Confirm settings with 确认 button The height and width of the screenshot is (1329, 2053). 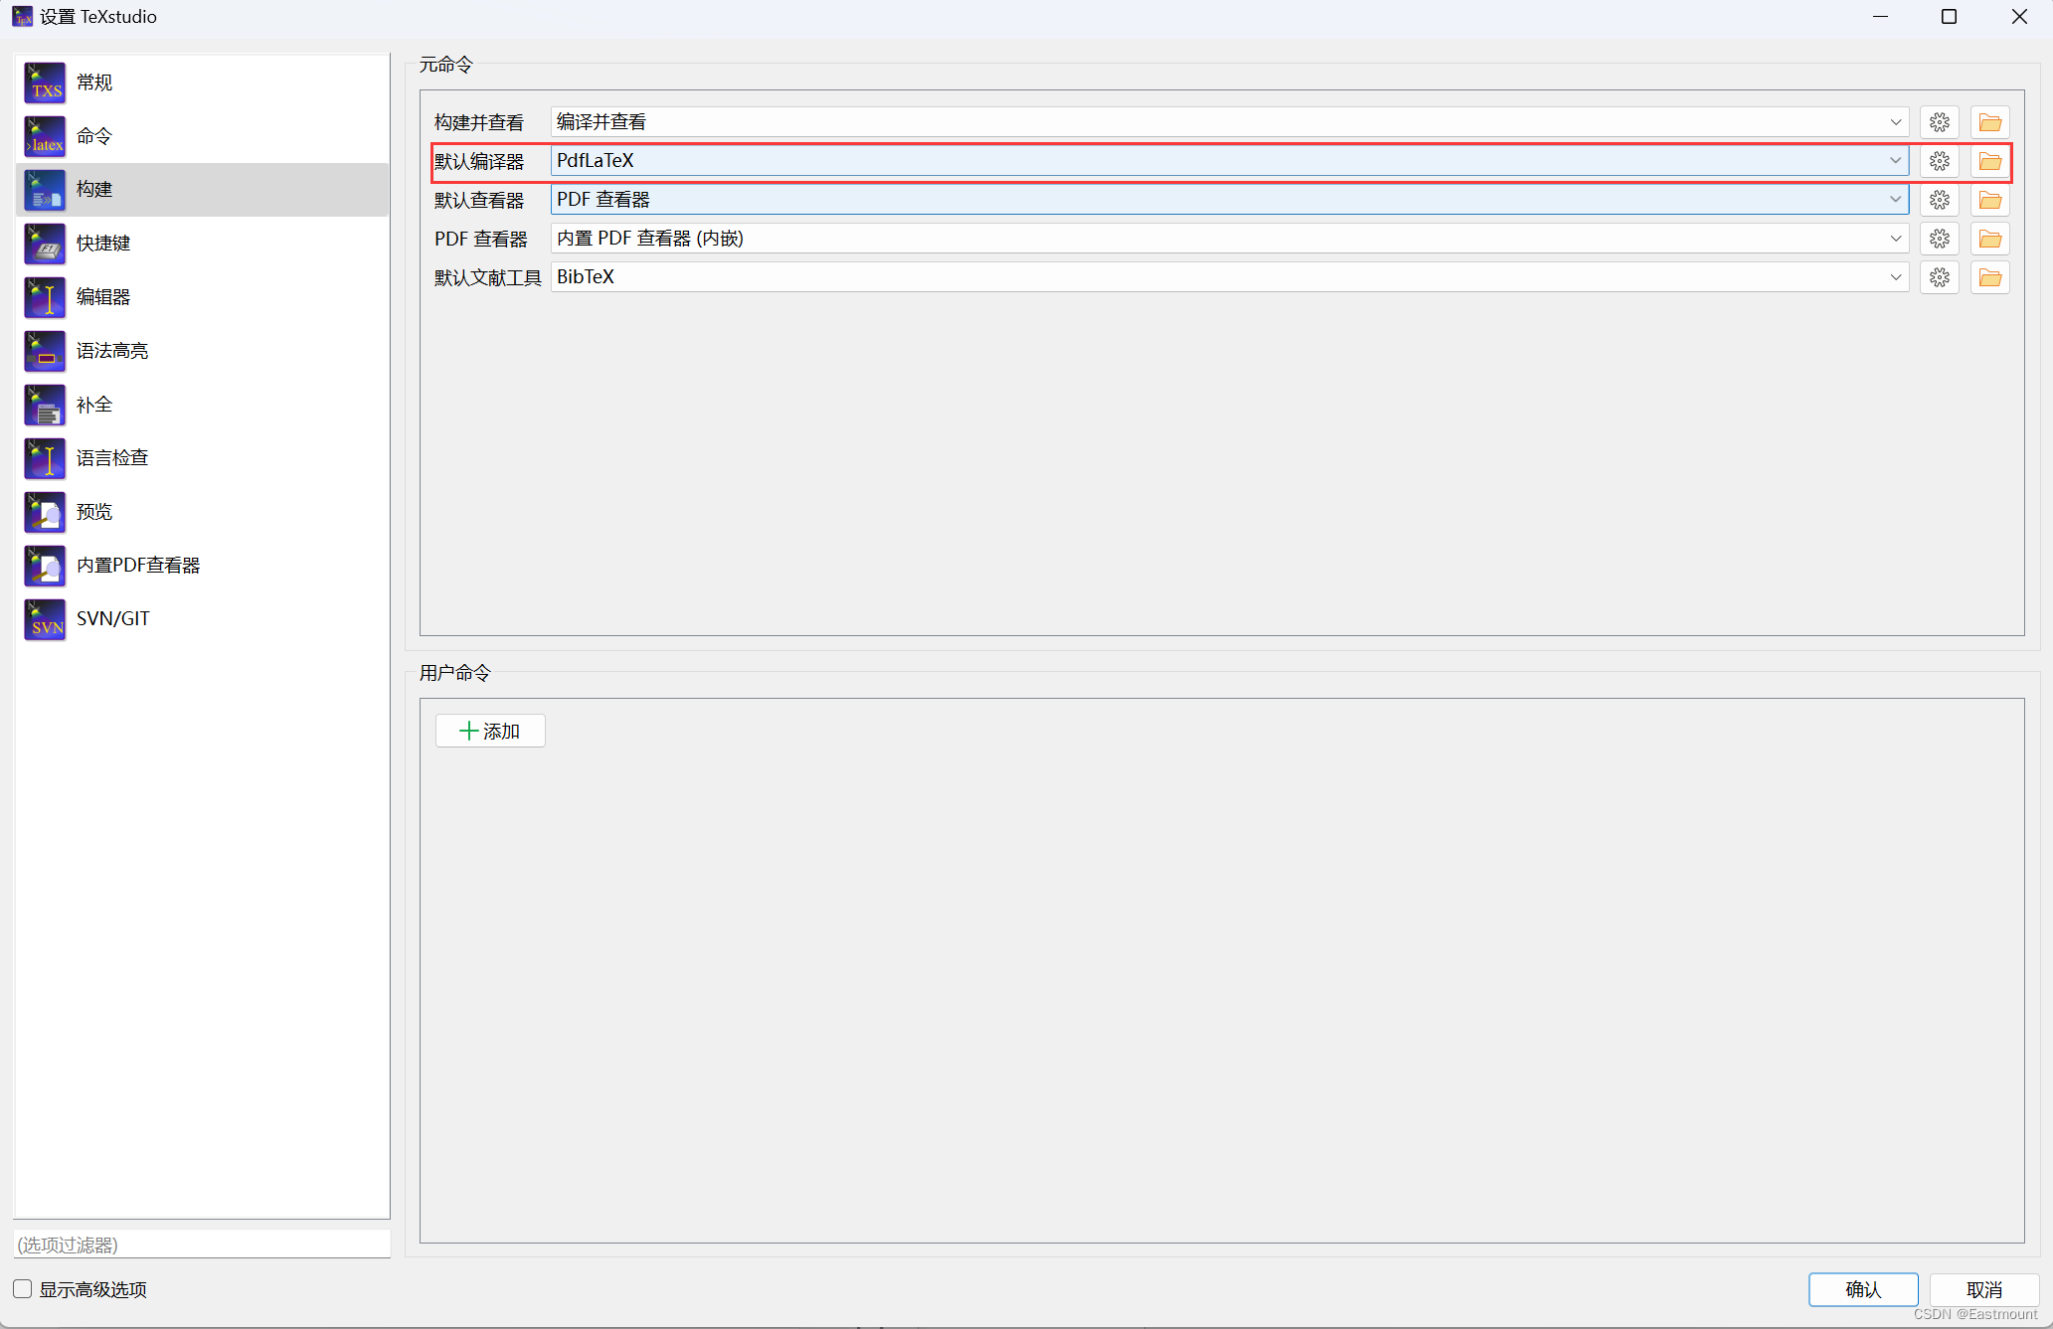pyautogui.click(x=1863, y=1289)
